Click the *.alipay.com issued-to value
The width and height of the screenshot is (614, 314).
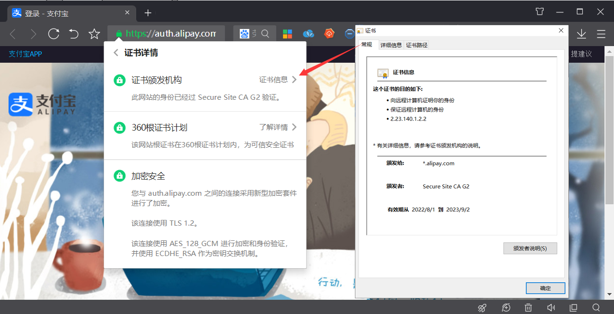[x=438, y=163]
